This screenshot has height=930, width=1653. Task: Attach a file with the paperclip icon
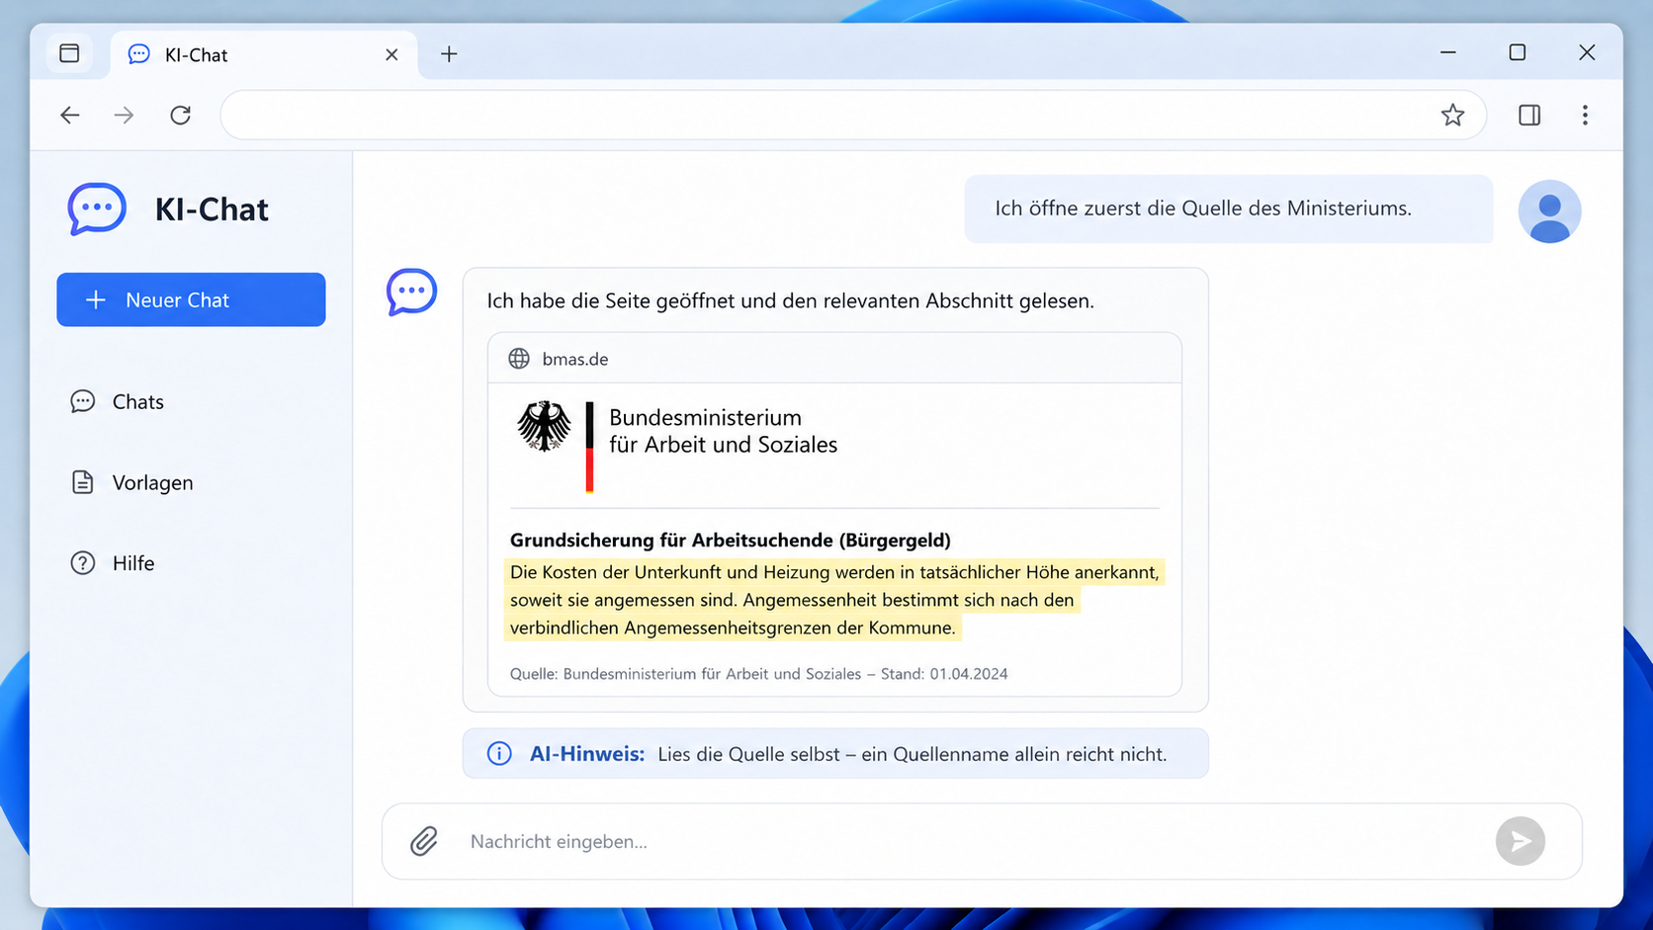(424, 841)
